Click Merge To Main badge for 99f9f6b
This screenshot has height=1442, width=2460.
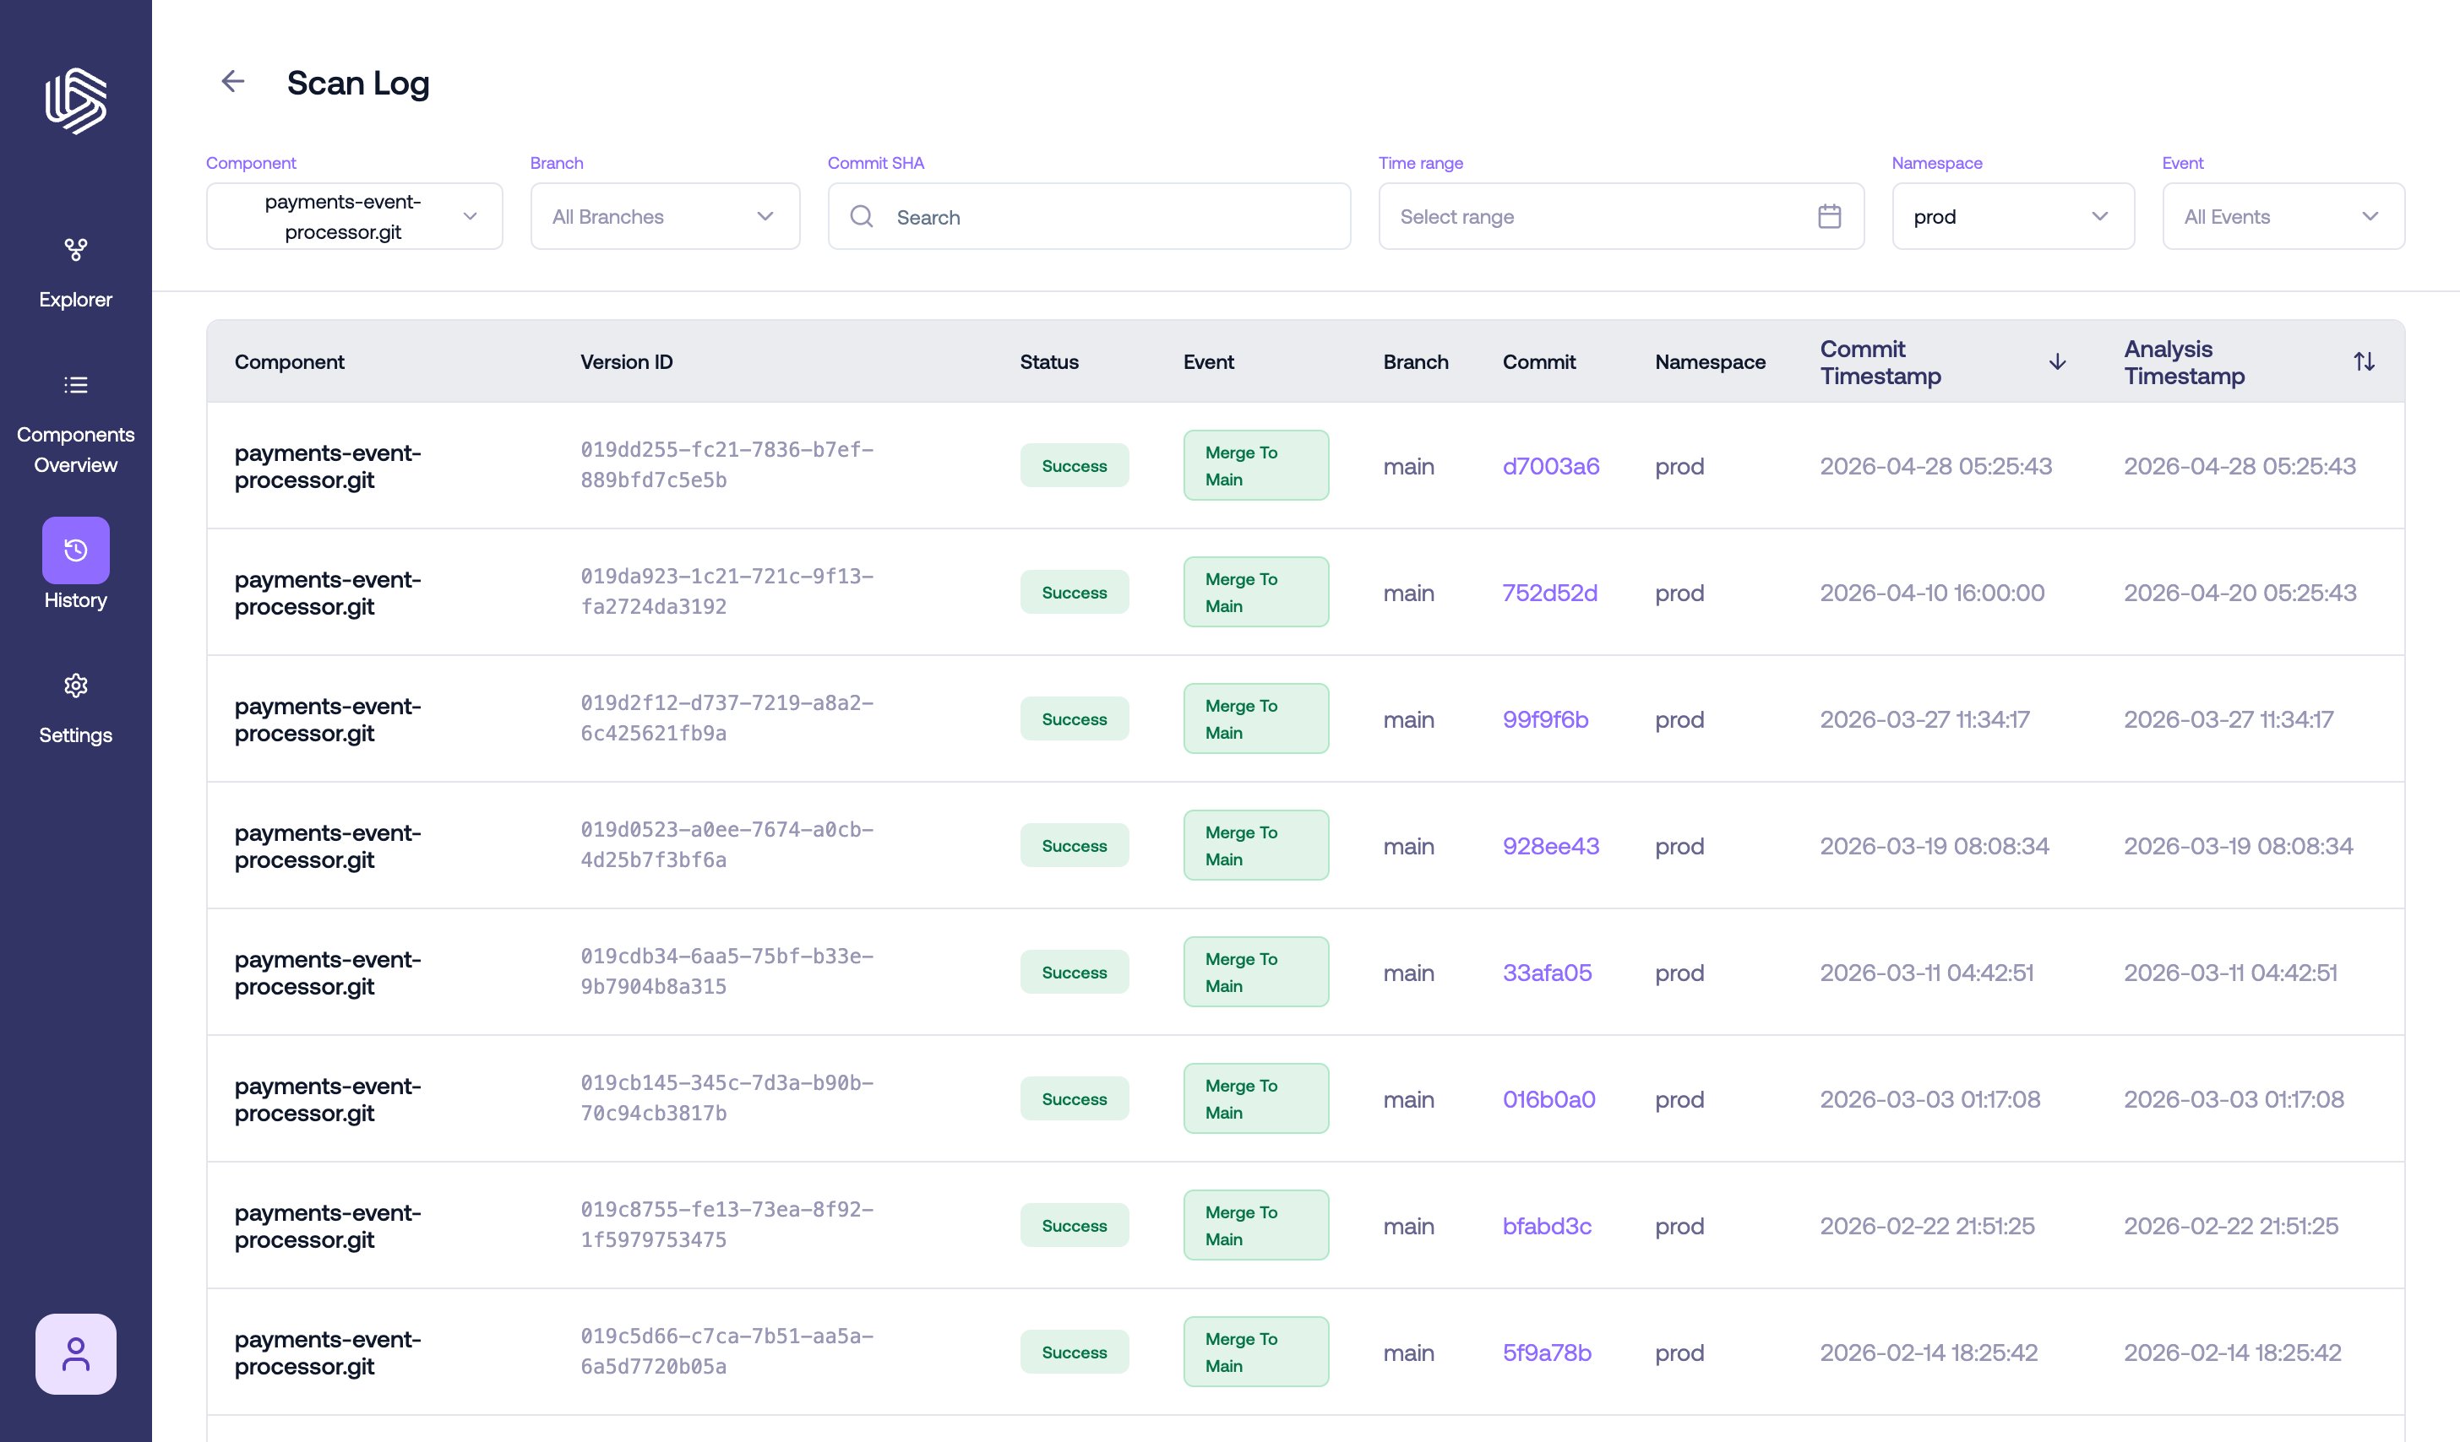point(1255,719)
